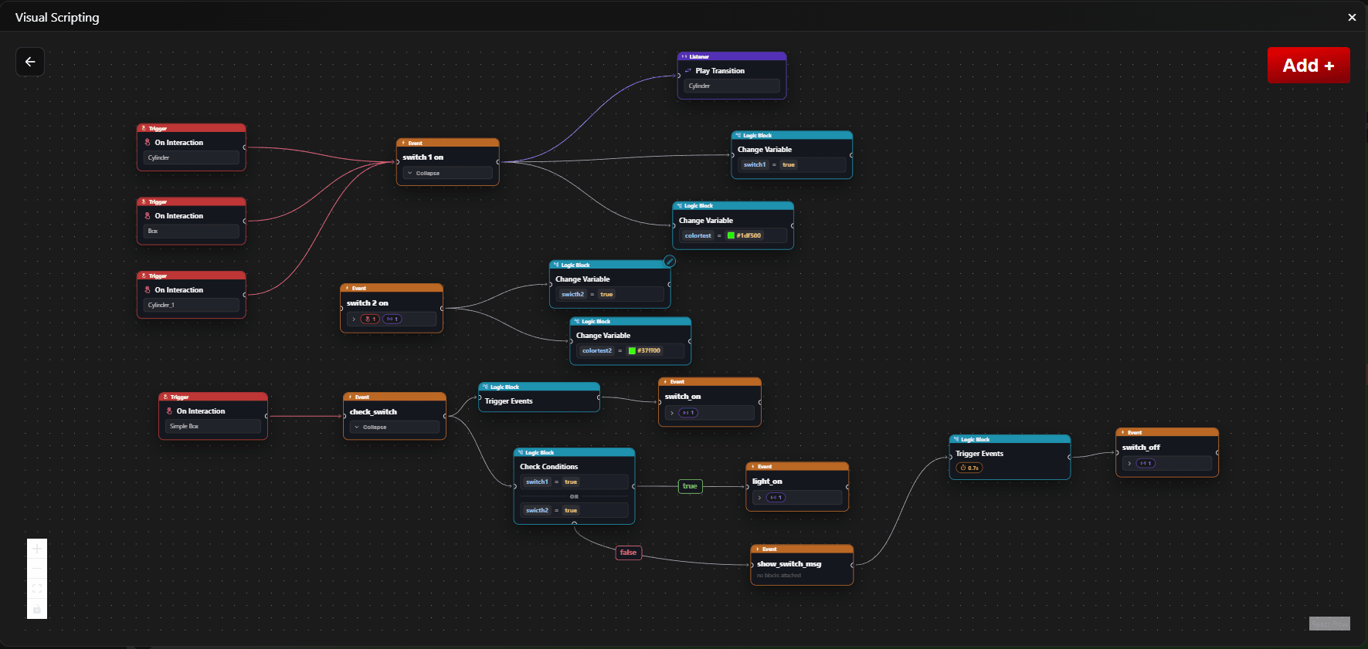
Task: Click switch1 condition in Check Conditions
Action: pyautogui.click(x=575, y=482)
